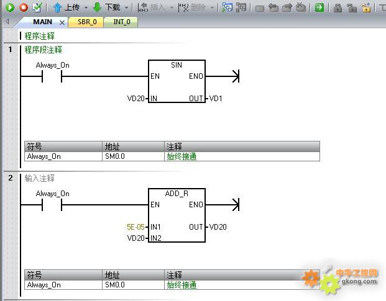Select the 5E-05 IN1 value field

pos(135,227)
